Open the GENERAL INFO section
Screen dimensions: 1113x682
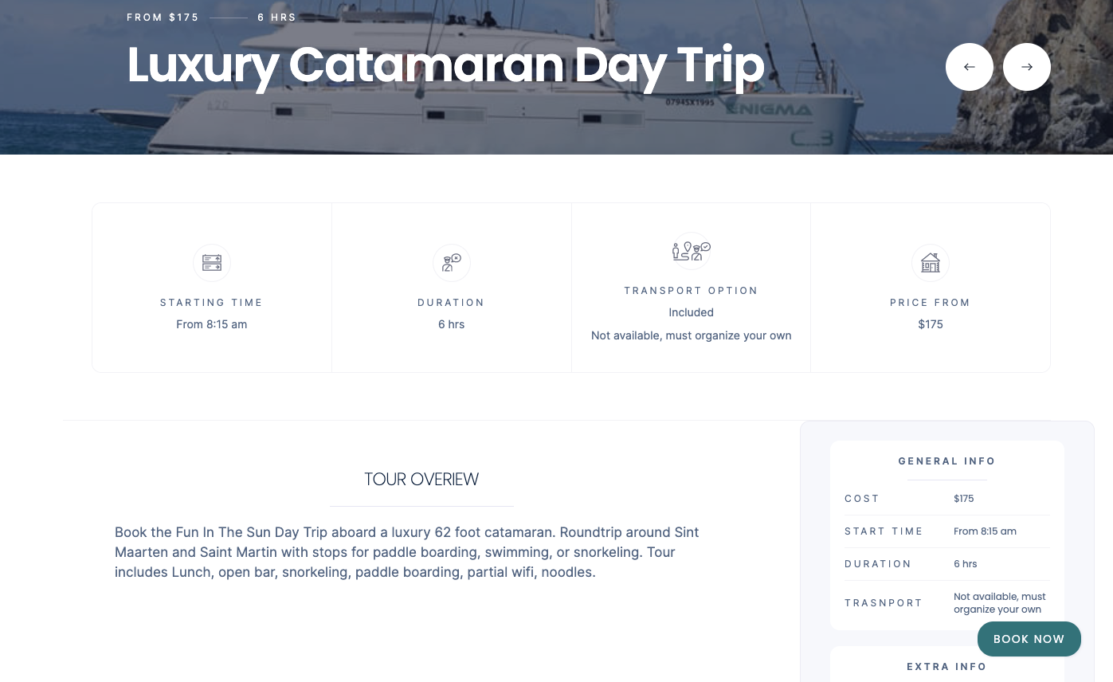pyautogui.click(x=946, y=461)
